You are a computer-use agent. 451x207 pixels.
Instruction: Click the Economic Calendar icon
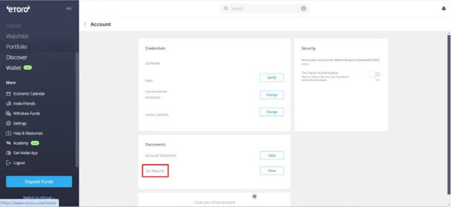pyautogui.click(x=8, y=94)
